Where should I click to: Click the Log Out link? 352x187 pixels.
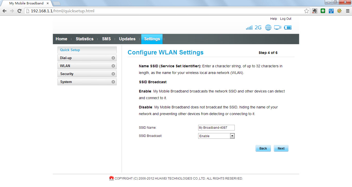point(286,19)
